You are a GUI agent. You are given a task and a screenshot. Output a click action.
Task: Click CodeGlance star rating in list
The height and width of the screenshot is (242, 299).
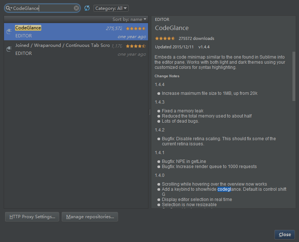[x=136, y=29]
